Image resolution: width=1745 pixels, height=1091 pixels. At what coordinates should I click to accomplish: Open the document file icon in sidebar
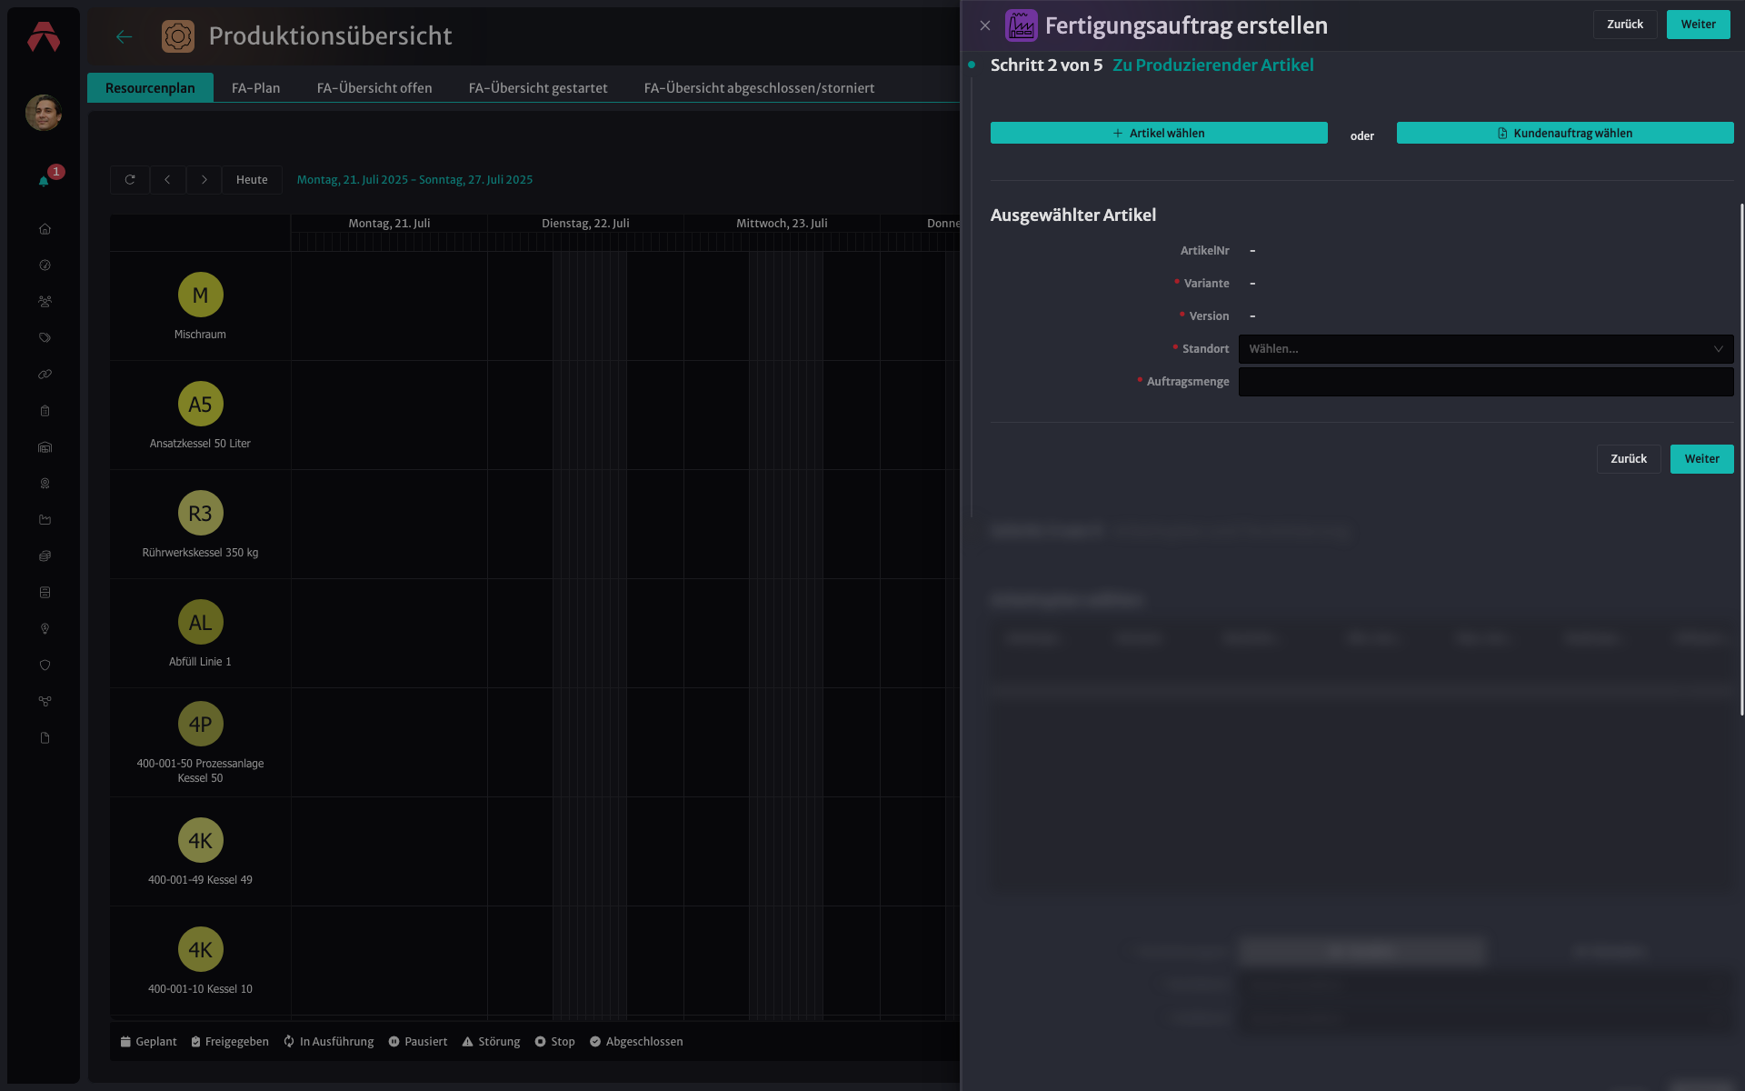[x=45, y=738]
